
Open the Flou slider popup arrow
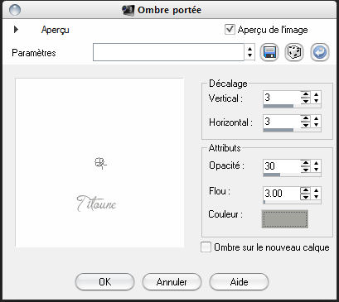point(316,193)
